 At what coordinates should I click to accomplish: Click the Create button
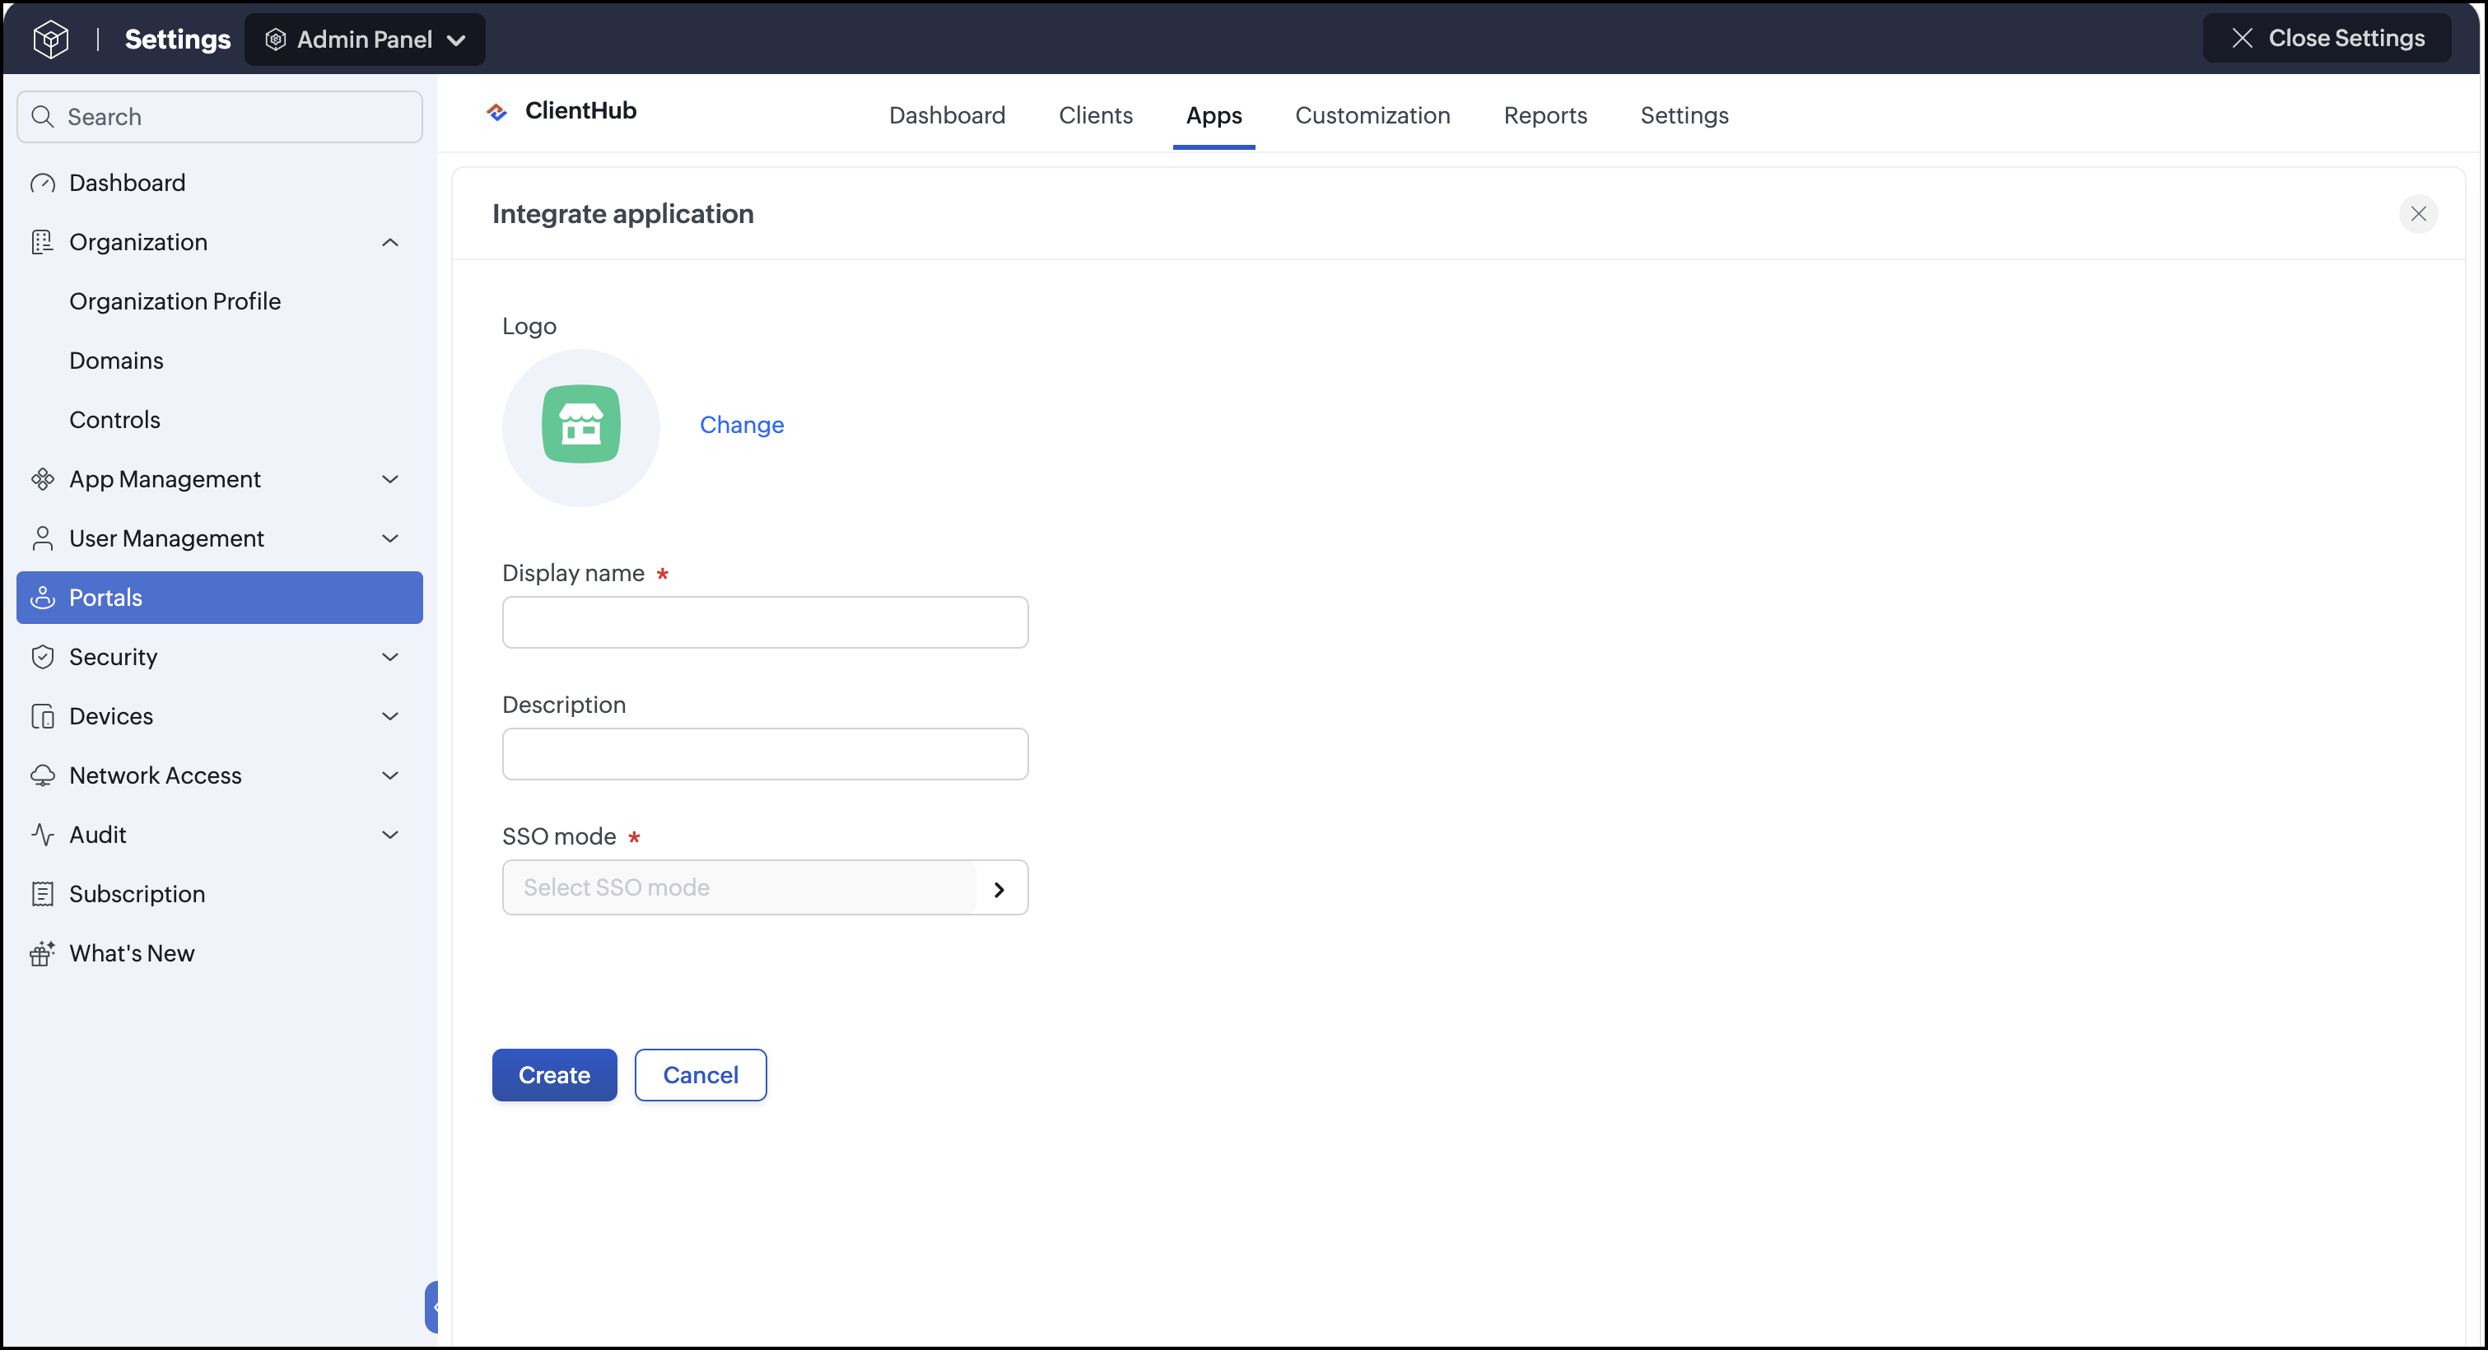(554, 1075)
